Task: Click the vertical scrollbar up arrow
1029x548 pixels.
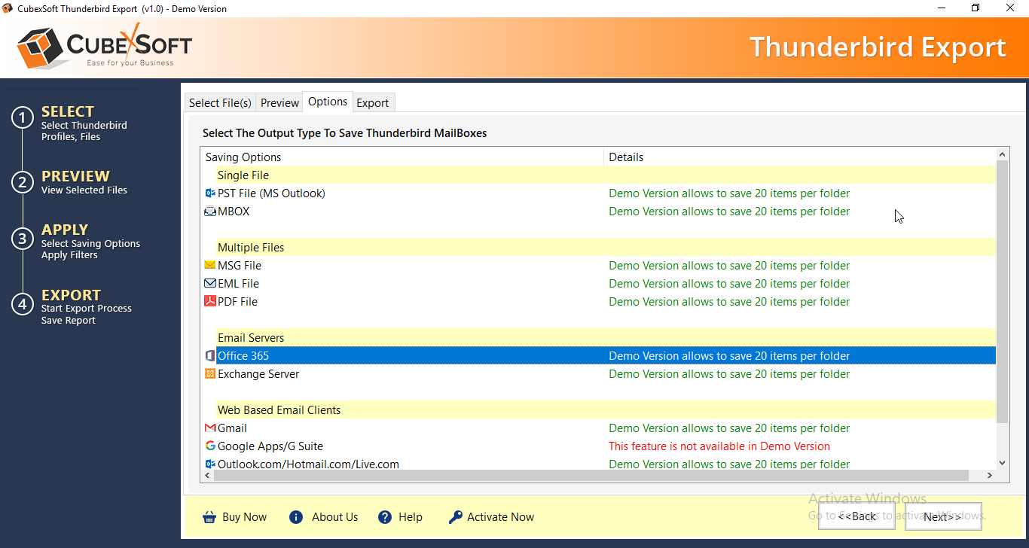Action: click(x=1002, y=154)
